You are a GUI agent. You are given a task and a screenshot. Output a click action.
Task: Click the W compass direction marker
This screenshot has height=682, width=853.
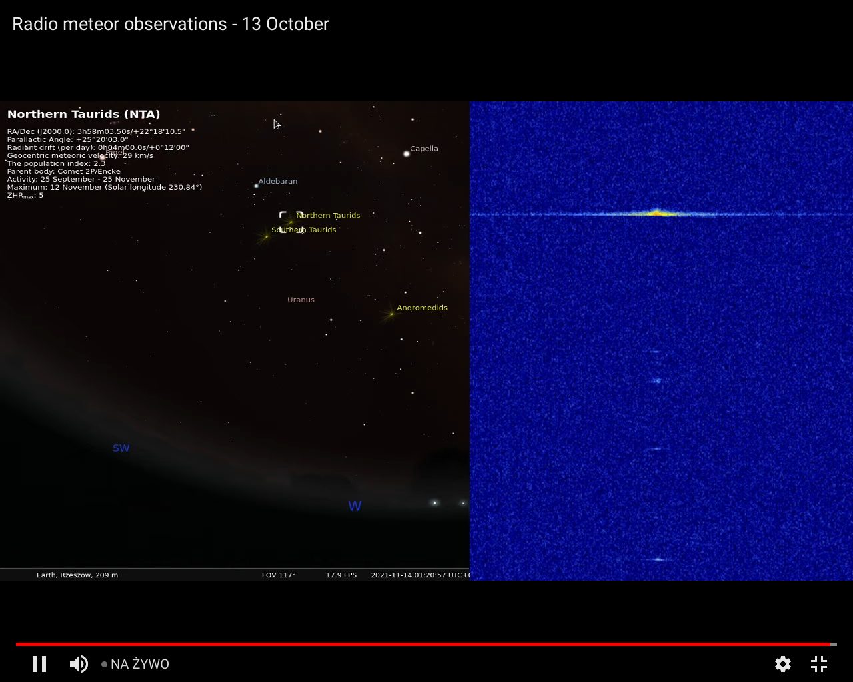355,506
